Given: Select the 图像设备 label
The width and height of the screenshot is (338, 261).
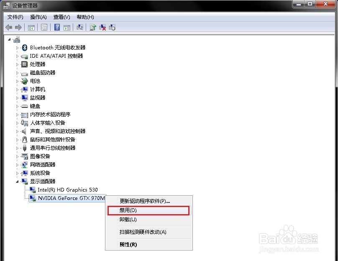Looking at the screenshot, I should click(40, 156).
